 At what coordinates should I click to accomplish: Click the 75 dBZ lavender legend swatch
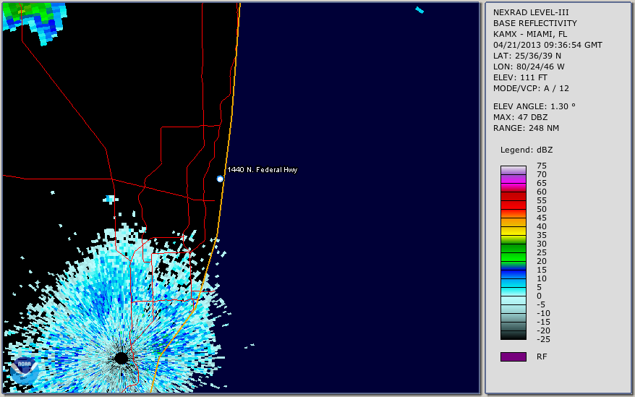click(513, 170)
